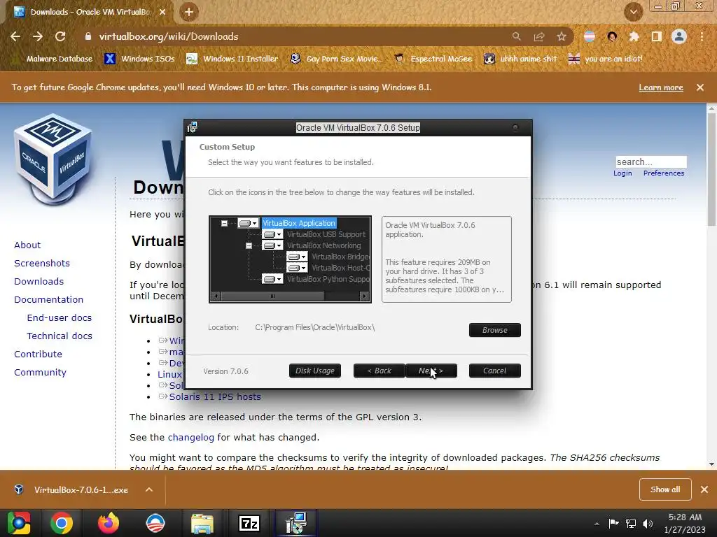Click the website search box
717x537 pixels.
pos(651,162)
